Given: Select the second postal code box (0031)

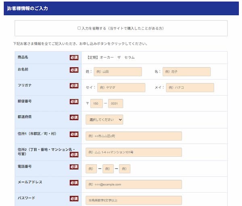Looking at the screenshot, I should (x=115, y=104).
